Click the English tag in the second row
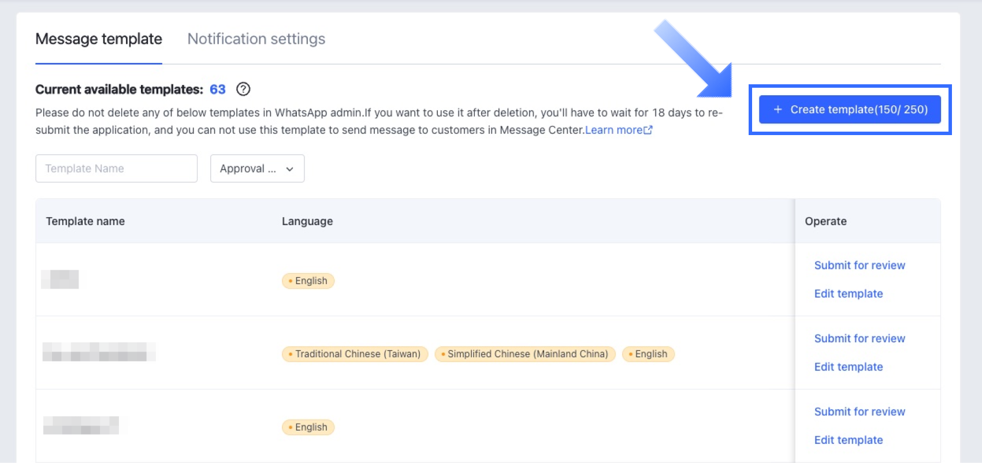This screenshot has height=463, width=982. click(648, 354)
